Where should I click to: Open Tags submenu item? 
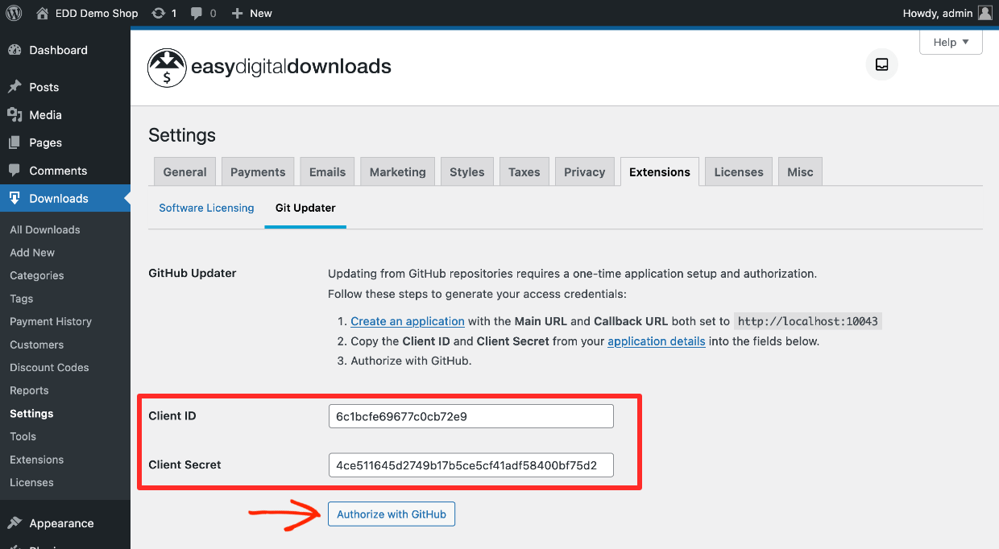[22, 299]
